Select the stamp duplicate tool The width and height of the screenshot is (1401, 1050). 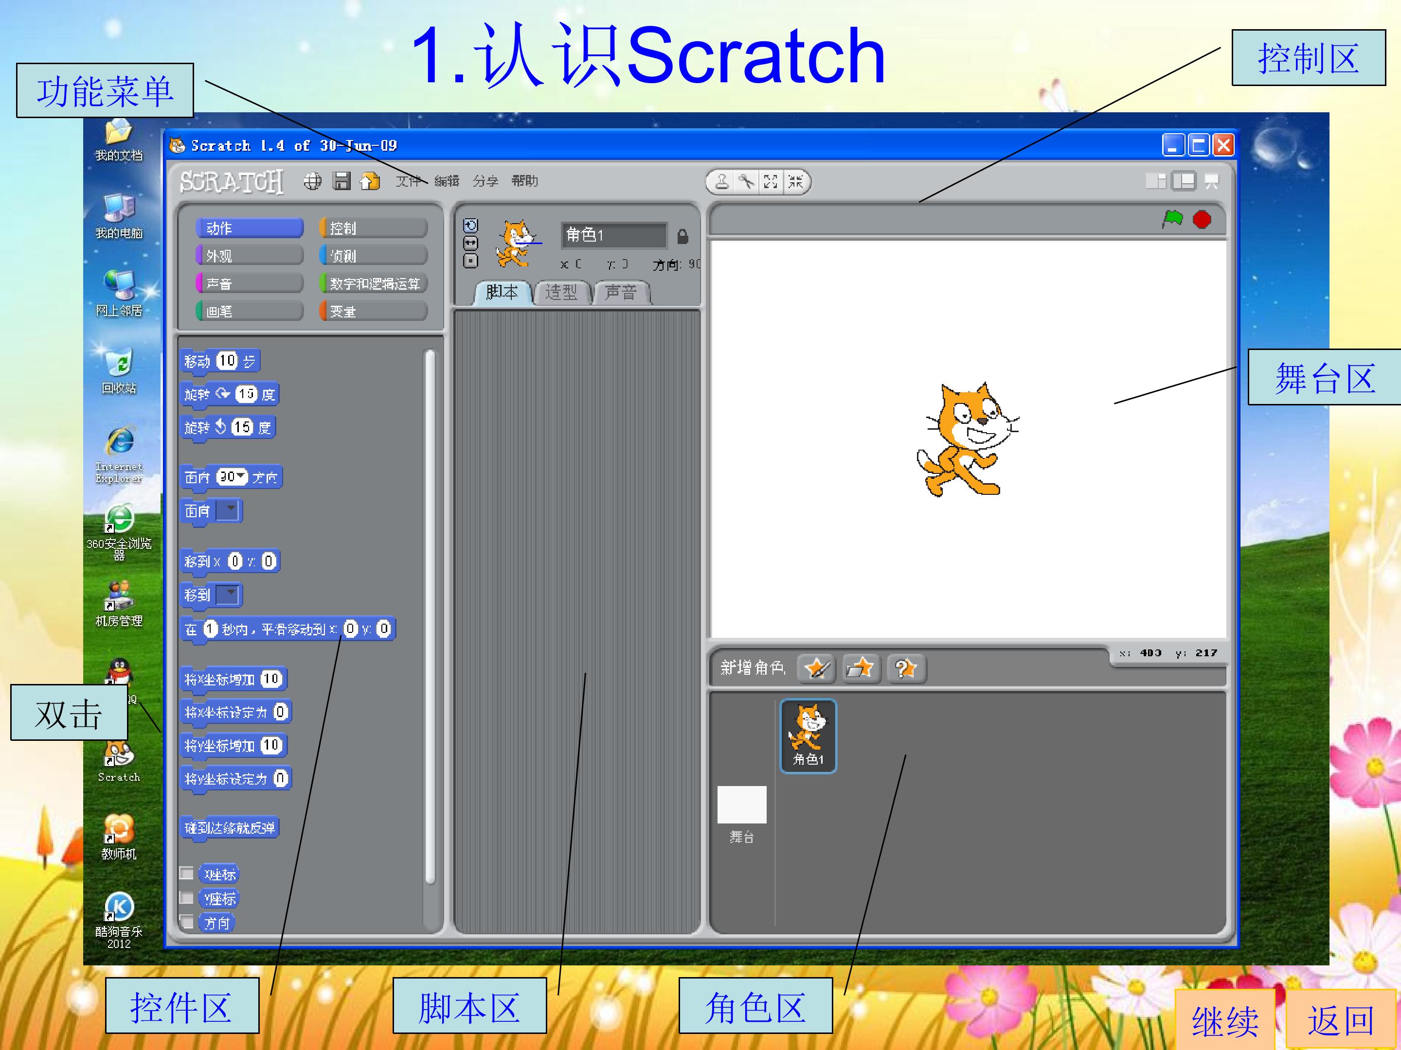[722, 182]
